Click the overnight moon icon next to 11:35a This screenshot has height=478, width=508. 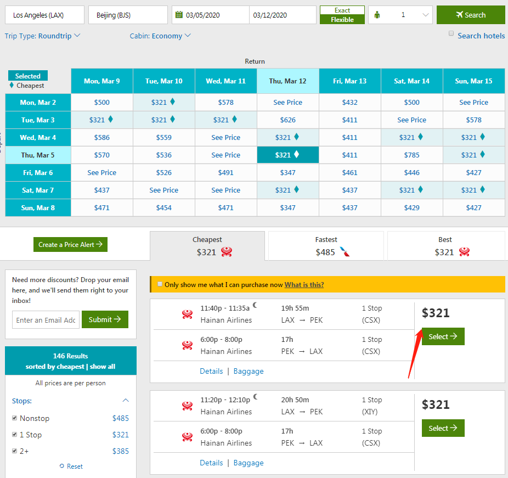coord(255,305)
